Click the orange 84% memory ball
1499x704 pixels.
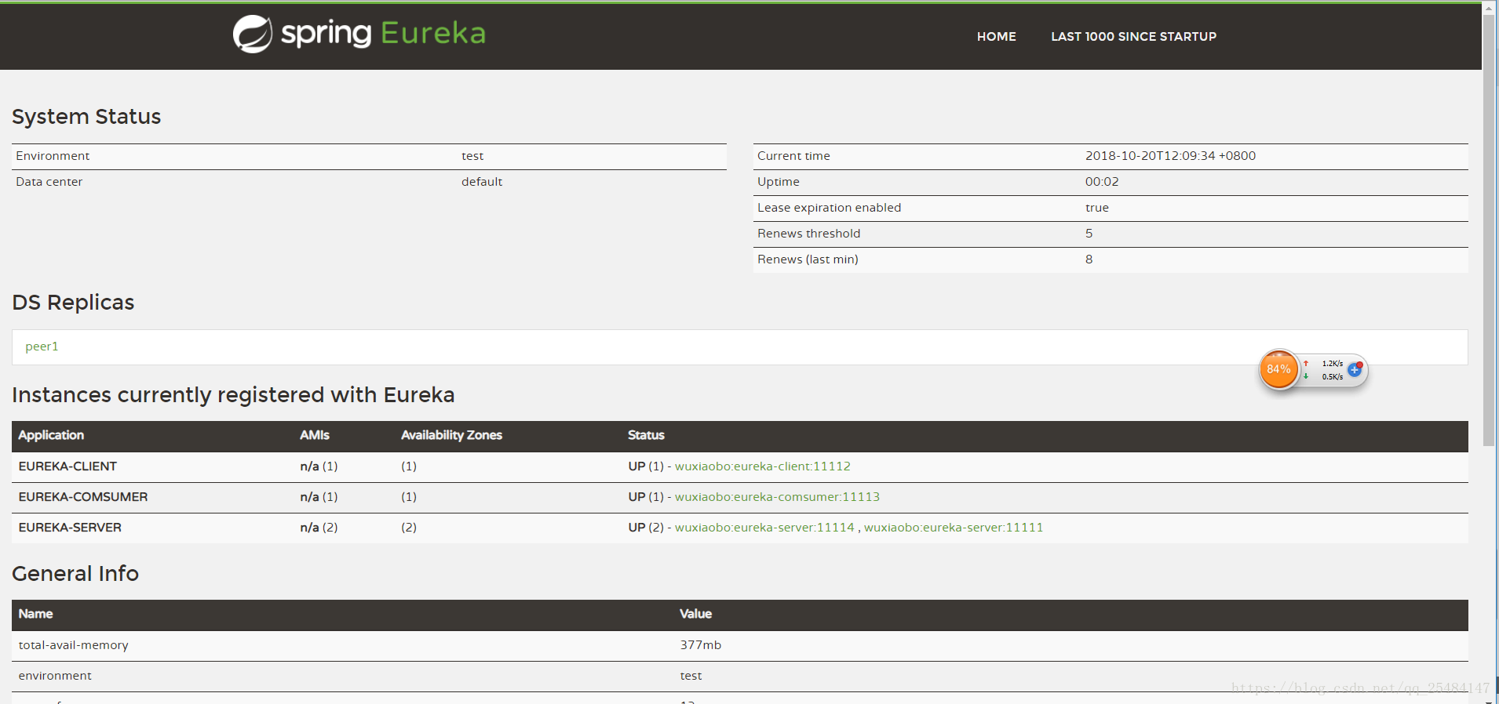[1278, 369]
